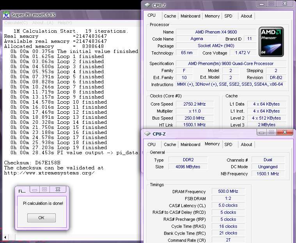Click the Revision value 'DR-B2'
Screen dimensions: 296x243
coord(276,77)
